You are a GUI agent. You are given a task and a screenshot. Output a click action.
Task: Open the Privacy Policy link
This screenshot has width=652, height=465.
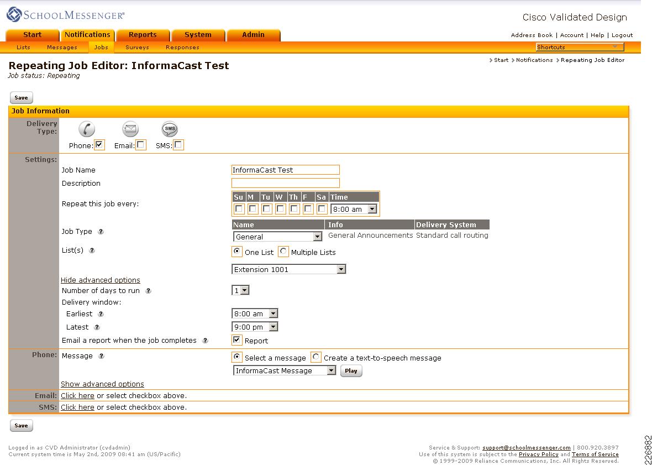coord(539,454)
